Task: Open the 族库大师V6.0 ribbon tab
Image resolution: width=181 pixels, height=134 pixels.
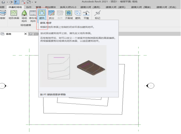Action: [x=68, y=7]
